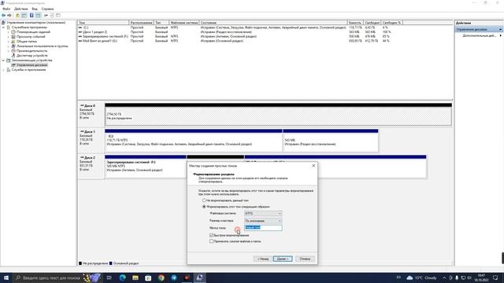Click the Состояние column header
Image resolution: width=504 pixels, height=283 pixels.
(x=273, y=23)
